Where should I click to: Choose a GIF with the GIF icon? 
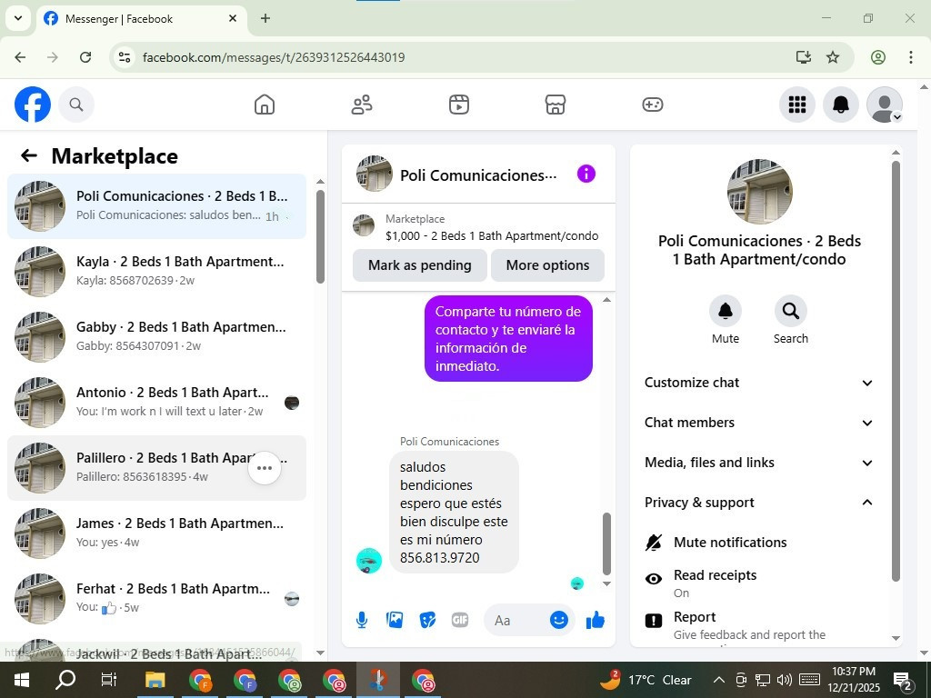[x=459, y=620]
